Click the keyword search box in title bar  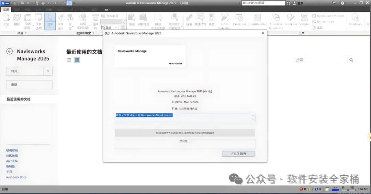click(263, 3)
